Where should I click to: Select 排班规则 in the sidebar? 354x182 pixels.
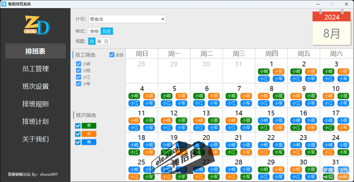coord(36,104)
